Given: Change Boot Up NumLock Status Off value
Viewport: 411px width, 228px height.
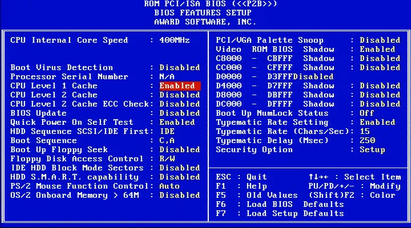Looking at the screenshot, I should pos(367,113).
